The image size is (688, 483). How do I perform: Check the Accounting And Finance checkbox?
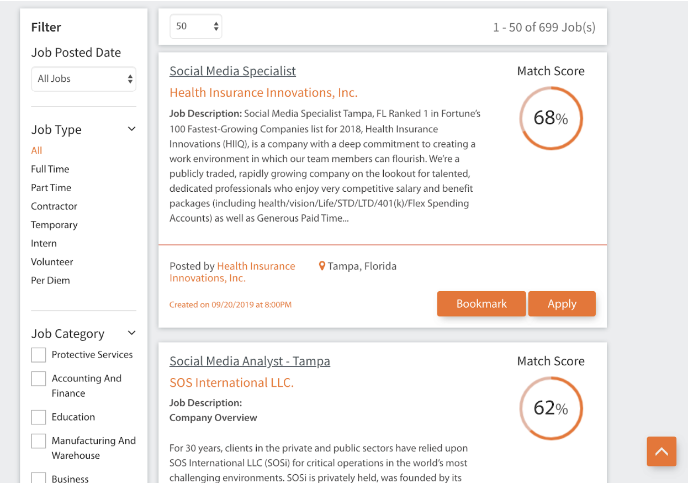[38, 378]
